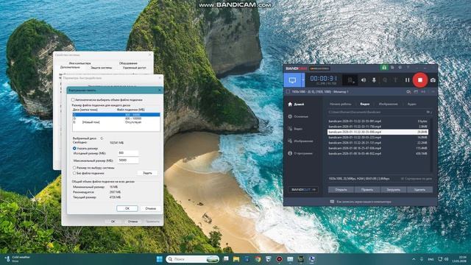The image size is (471, 265).
Task: Toggle the microphone icon in Bandicam toolbar
Action: click(374, 80)
